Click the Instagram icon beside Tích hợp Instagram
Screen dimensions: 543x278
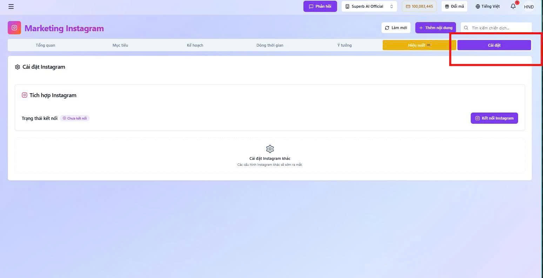25,95
